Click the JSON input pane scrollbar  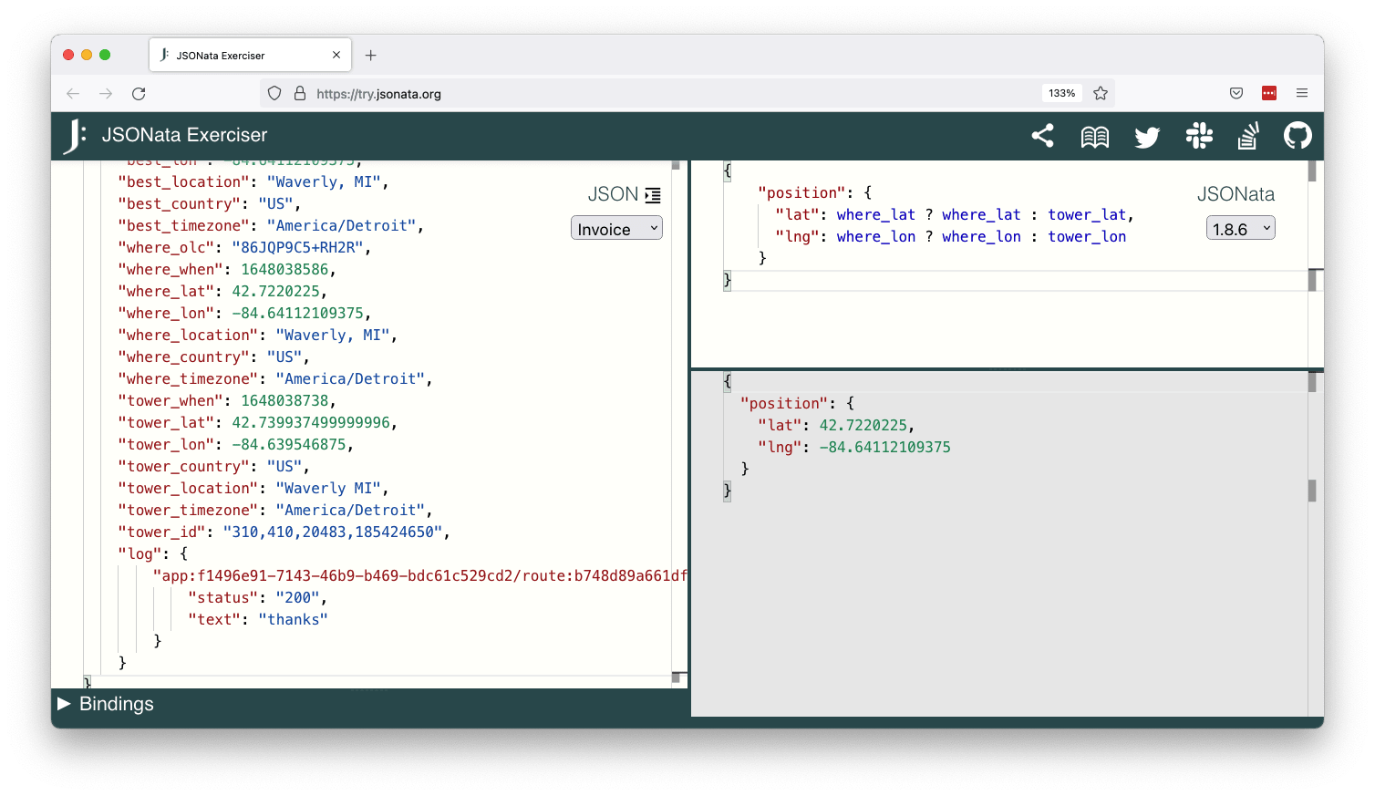click(x=676, y=419)
